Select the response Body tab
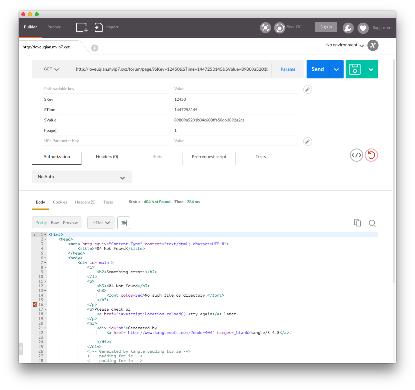Image resolution: width=415 pixels, height=390 pixels. click(40, 202)
